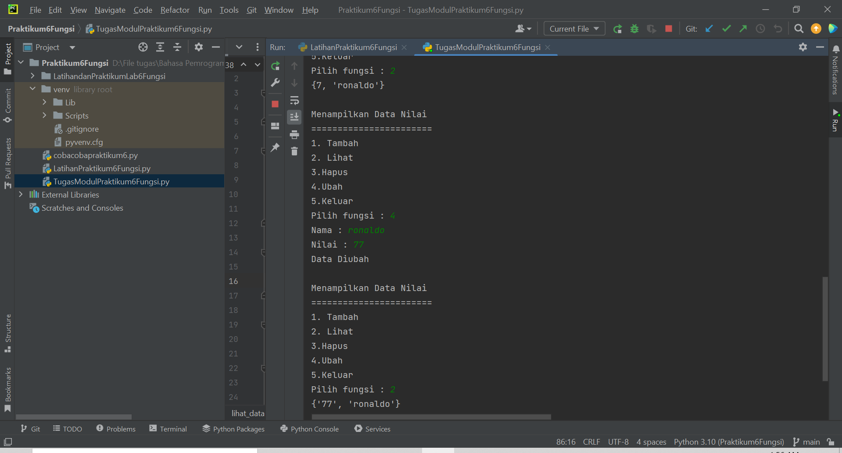Collapse the venv folder

(33, 89)
